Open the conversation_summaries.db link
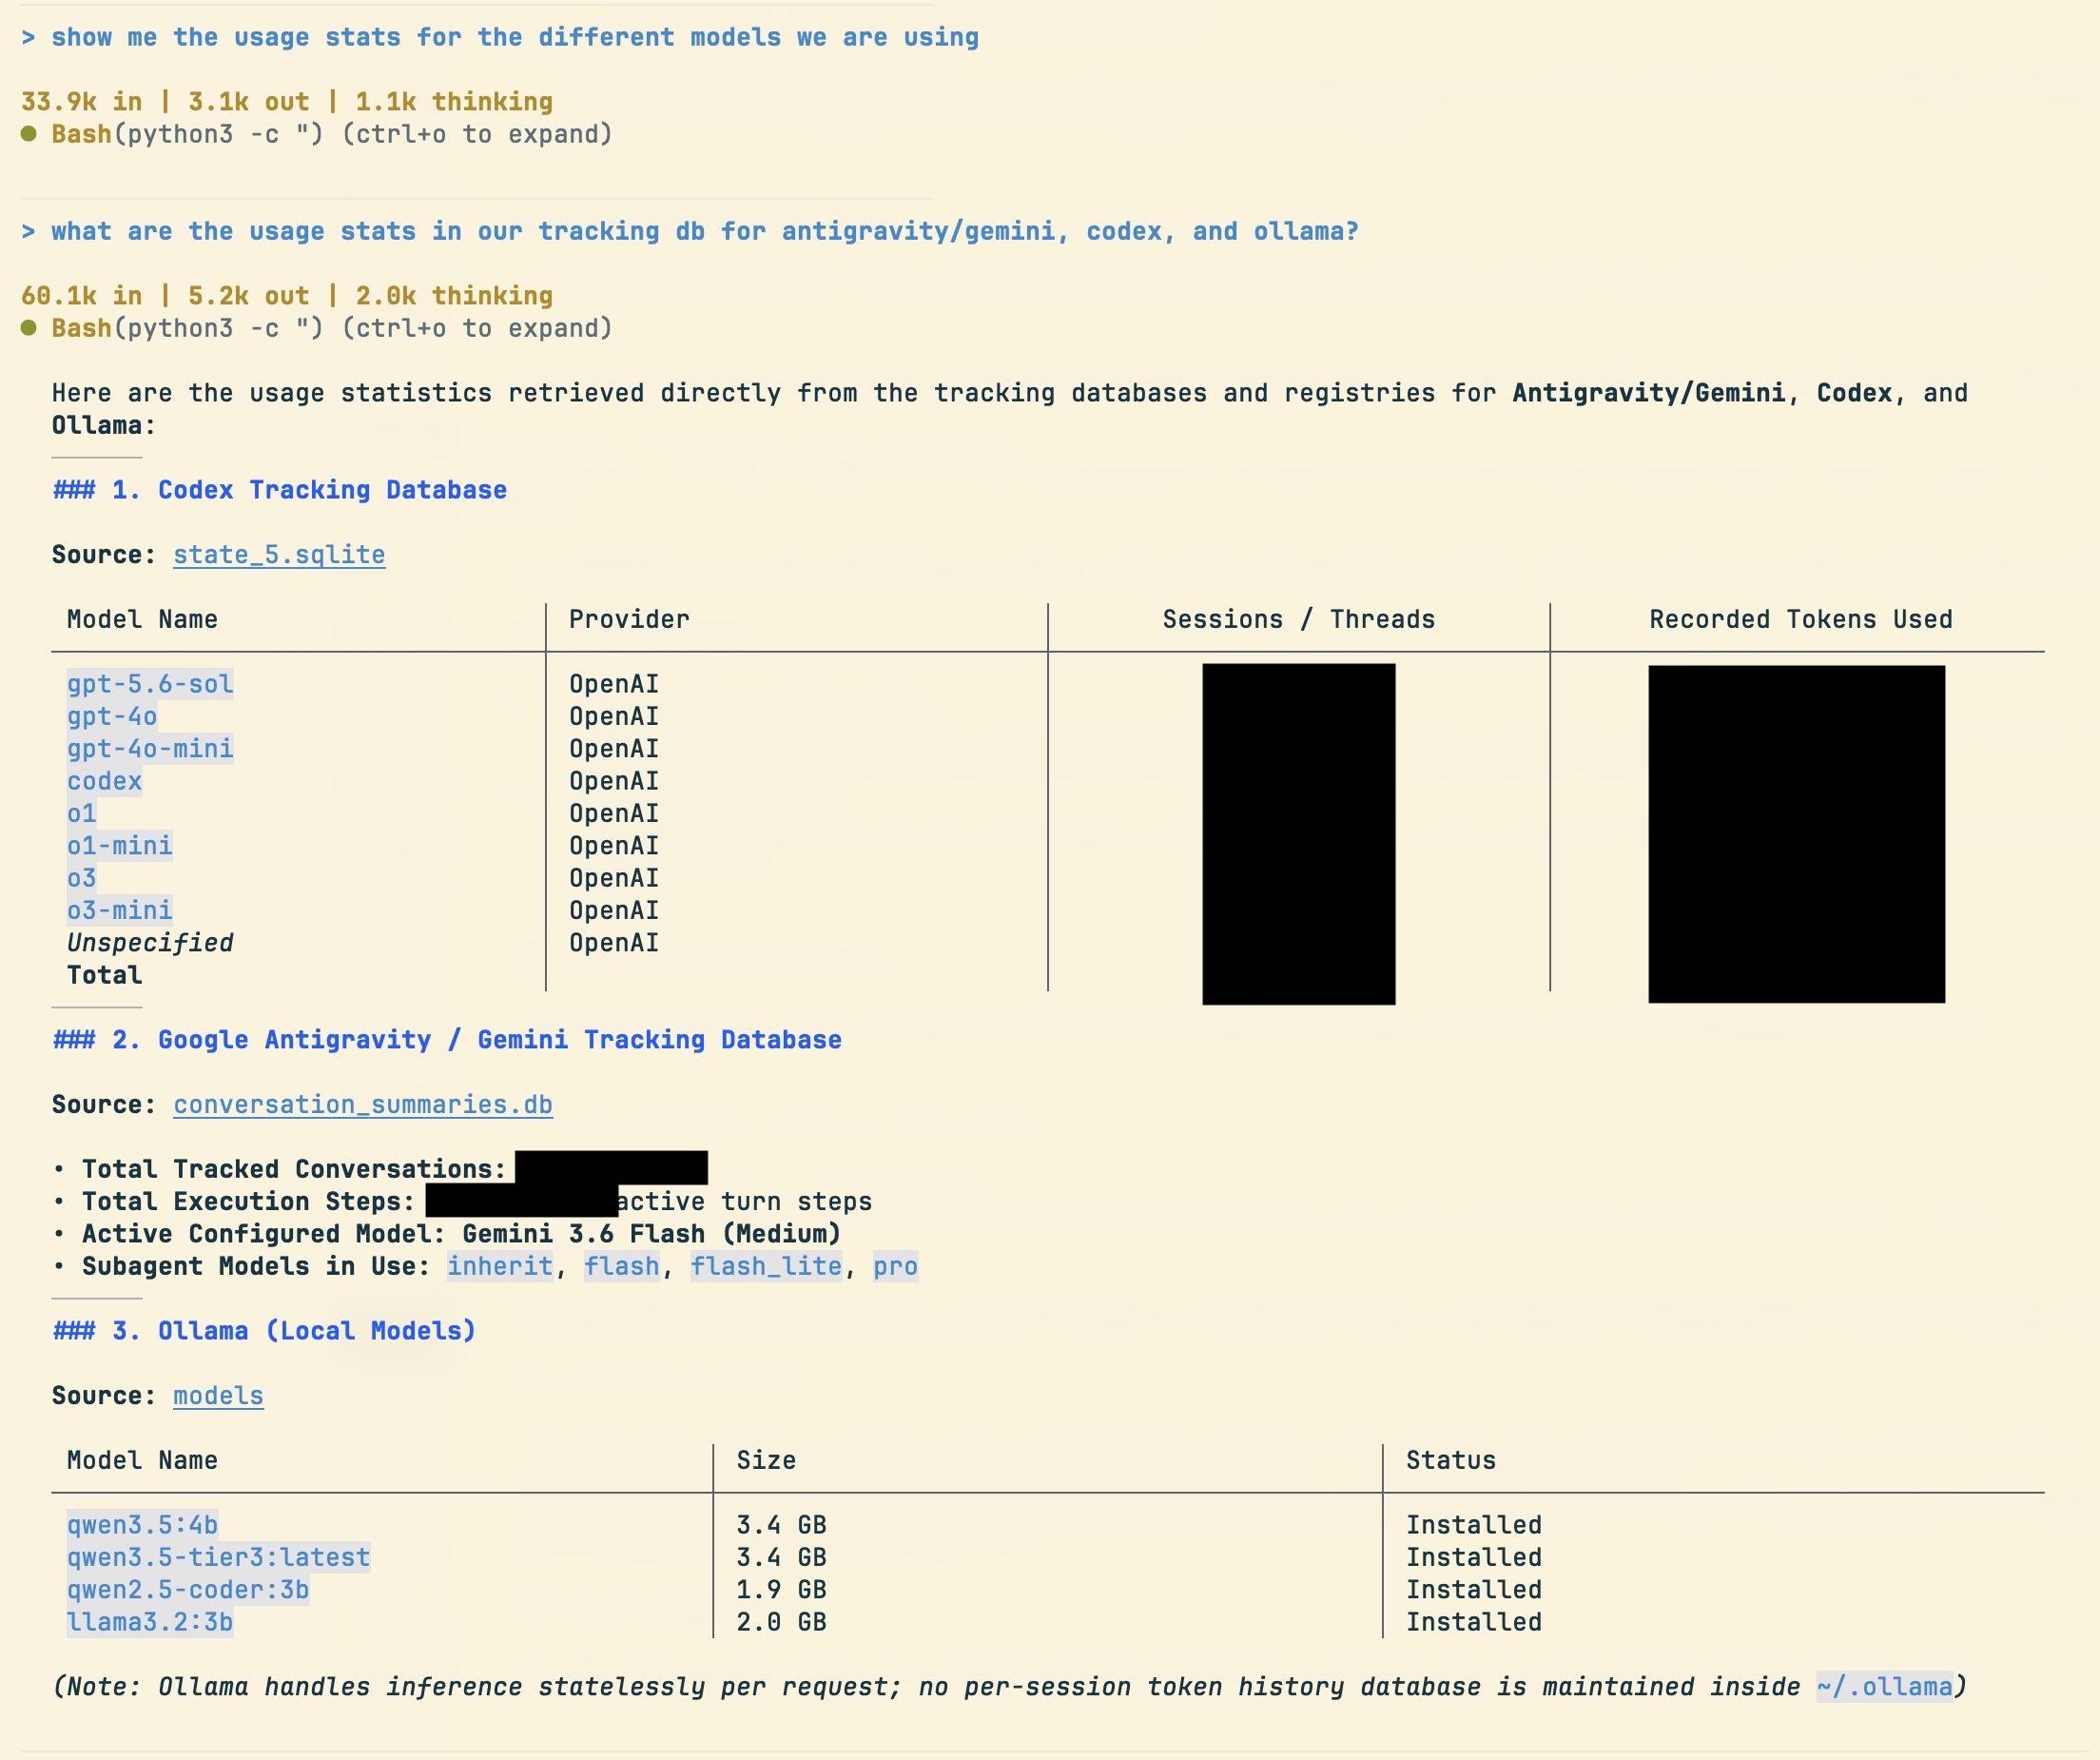Image resolution: width=2100 pixels, height=1760 pixels. click(363, 1105)
